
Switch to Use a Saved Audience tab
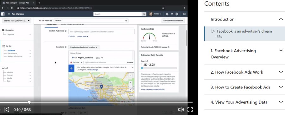tap(72, 25)
